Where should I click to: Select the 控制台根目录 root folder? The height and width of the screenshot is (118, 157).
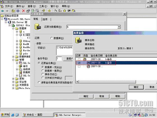(x=11, y=16)
